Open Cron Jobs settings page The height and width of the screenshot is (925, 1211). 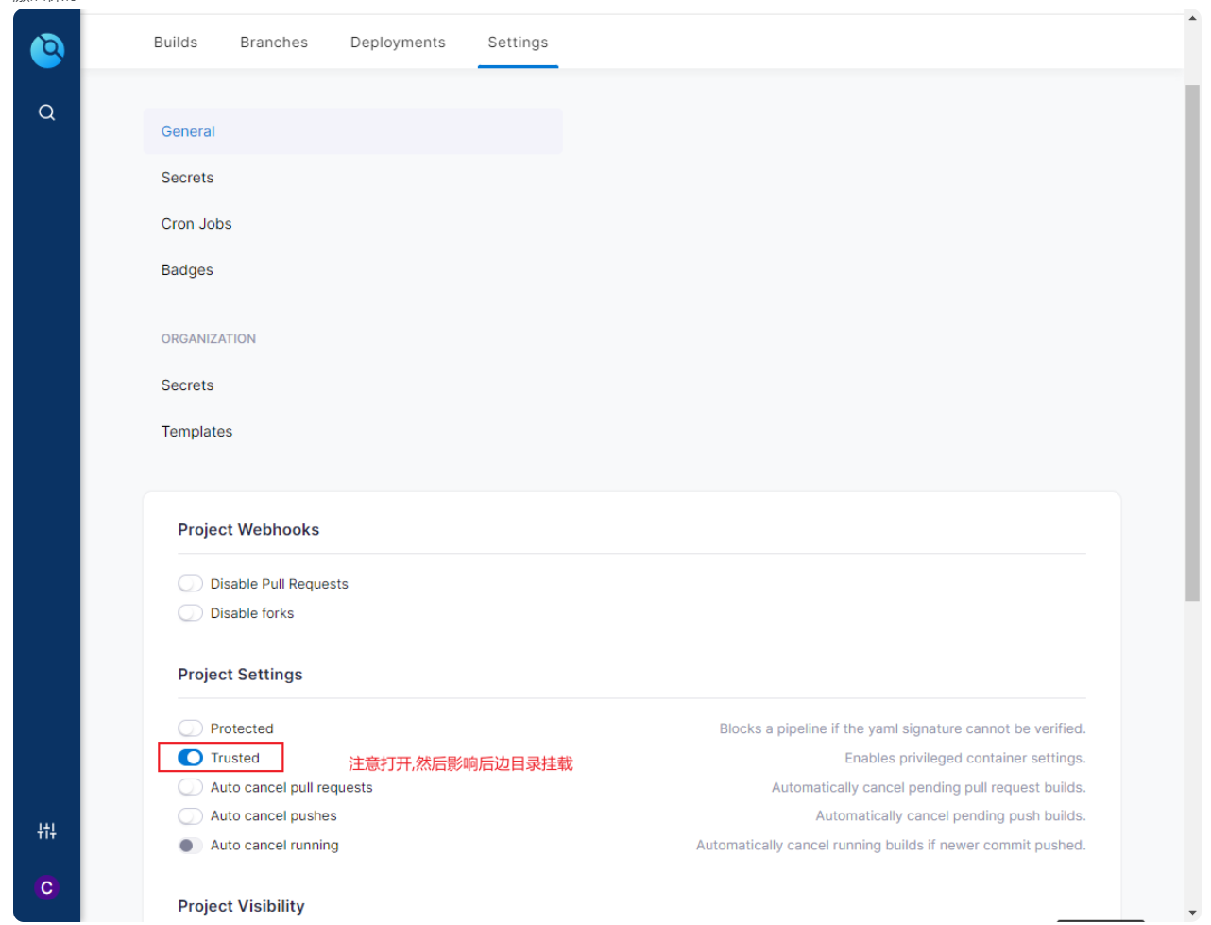196,224
